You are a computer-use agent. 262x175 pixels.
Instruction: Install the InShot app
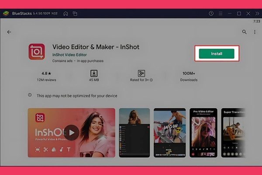217,53
